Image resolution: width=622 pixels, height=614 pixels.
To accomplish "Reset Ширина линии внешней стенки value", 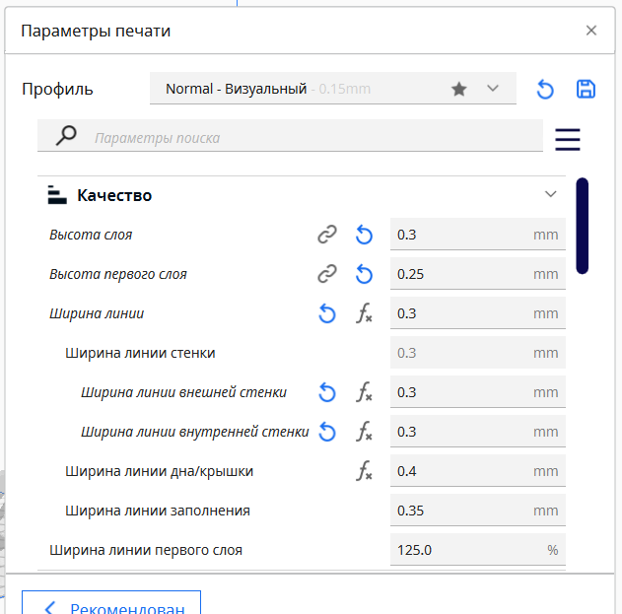I will pos(327,392).
